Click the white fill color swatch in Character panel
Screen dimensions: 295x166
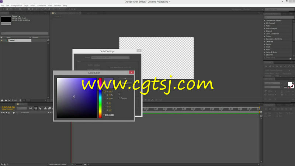pos(290,84)
